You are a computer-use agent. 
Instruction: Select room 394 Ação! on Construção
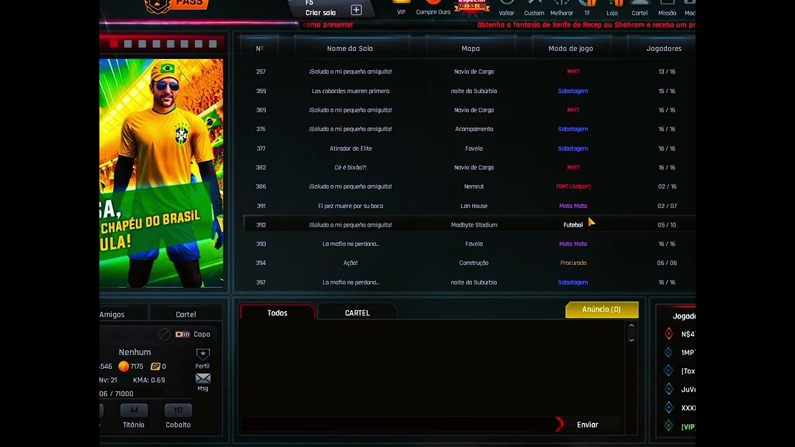[x=469, y=263]
